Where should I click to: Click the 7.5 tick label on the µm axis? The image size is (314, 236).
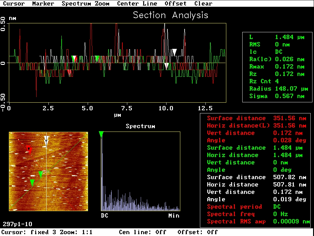coord(127,108)
